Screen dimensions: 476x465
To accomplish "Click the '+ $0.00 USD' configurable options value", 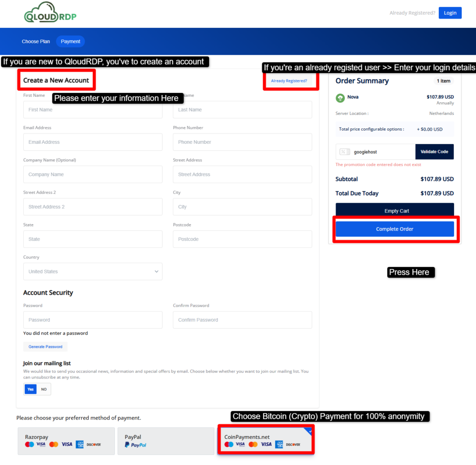I will pyautogui.click(x=430, y=129).
